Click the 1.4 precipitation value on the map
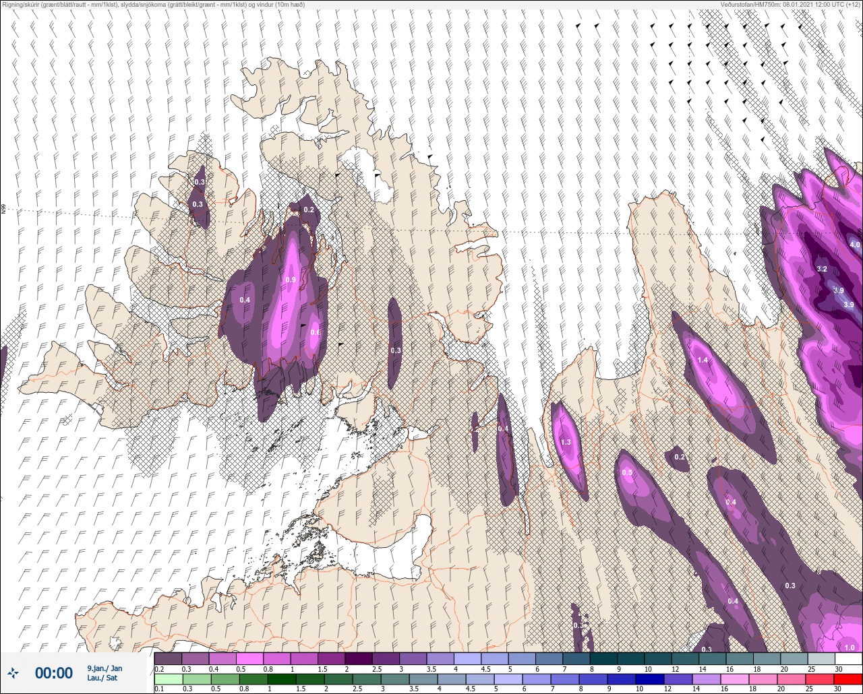863x694 pixels. 703,360
